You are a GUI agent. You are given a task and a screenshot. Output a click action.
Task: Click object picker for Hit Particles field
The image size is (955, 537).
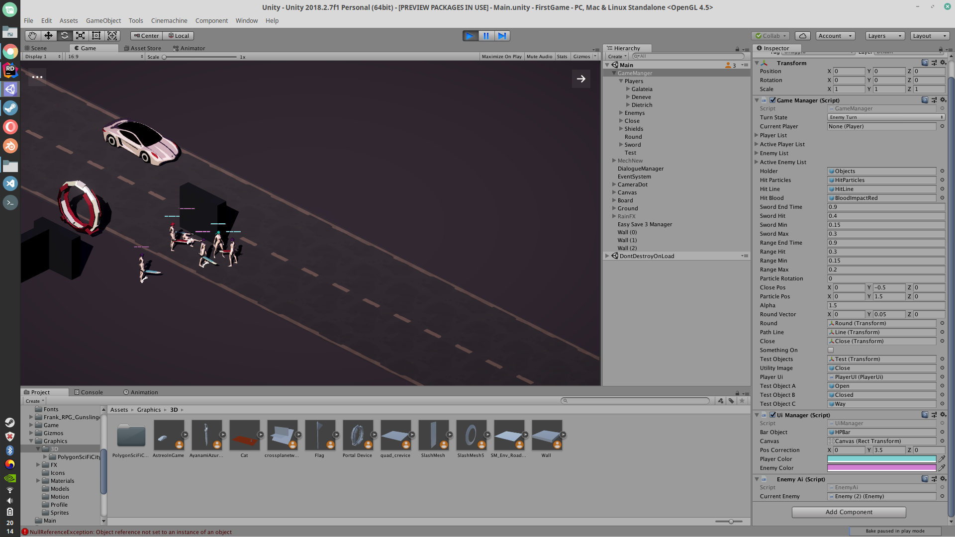pos(942,180)
